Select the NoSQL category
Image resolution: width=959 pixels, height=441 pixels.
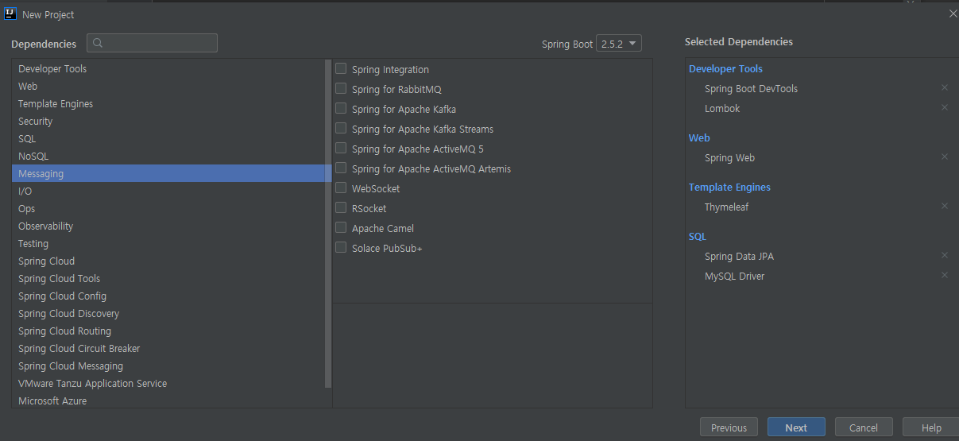click(168, 157)
